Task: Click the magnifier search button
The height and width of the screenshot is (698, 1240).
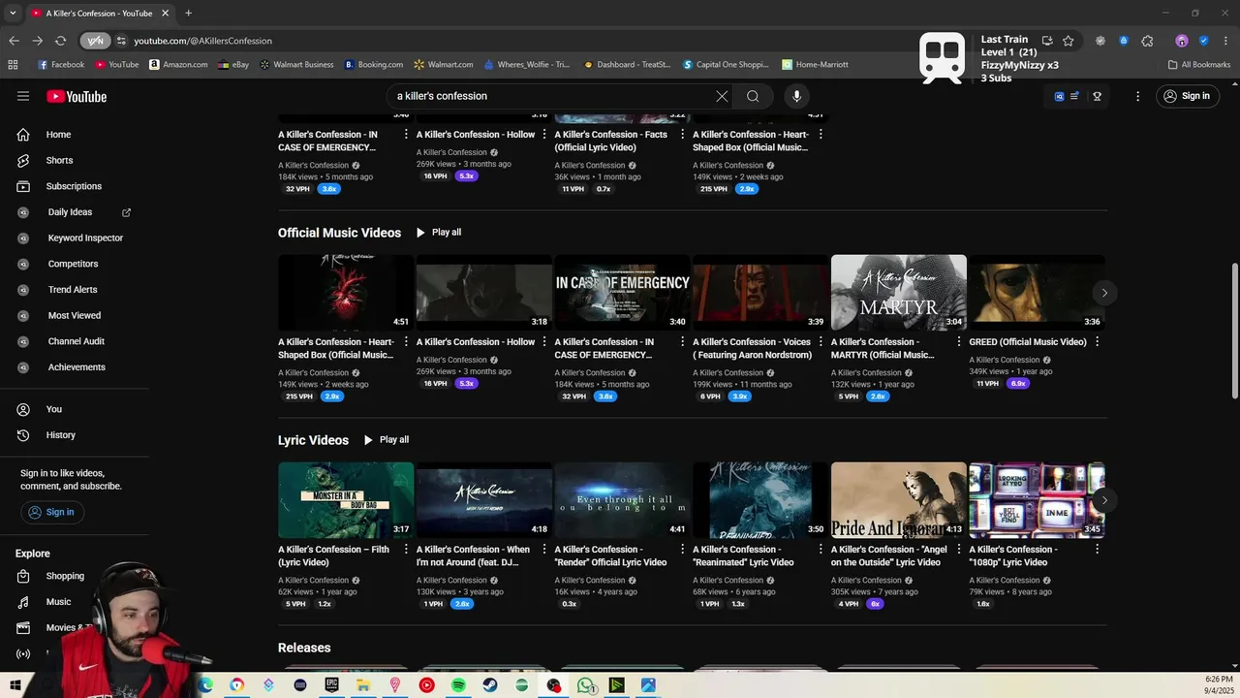Action: tap(753, 96)
